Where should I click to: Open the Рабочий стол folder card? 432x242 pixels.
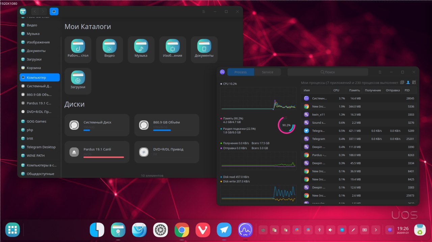coord(78,50)
